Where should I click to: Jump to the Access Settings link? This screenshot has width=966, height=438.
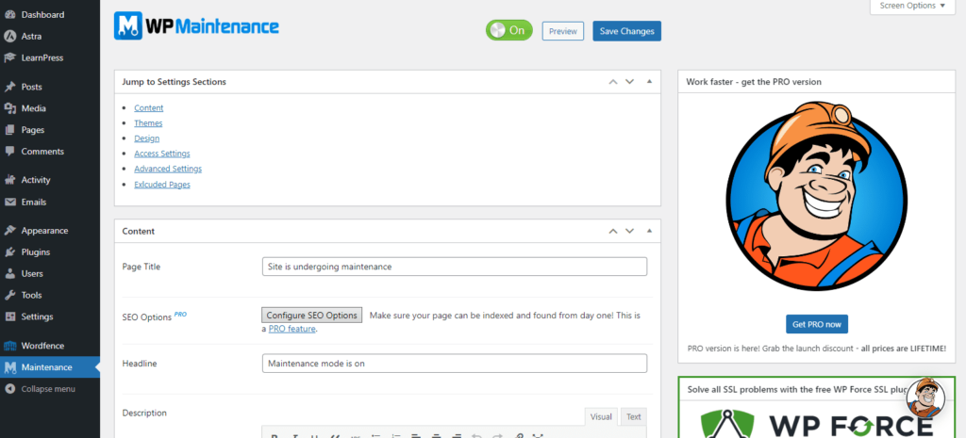point(161,154)
